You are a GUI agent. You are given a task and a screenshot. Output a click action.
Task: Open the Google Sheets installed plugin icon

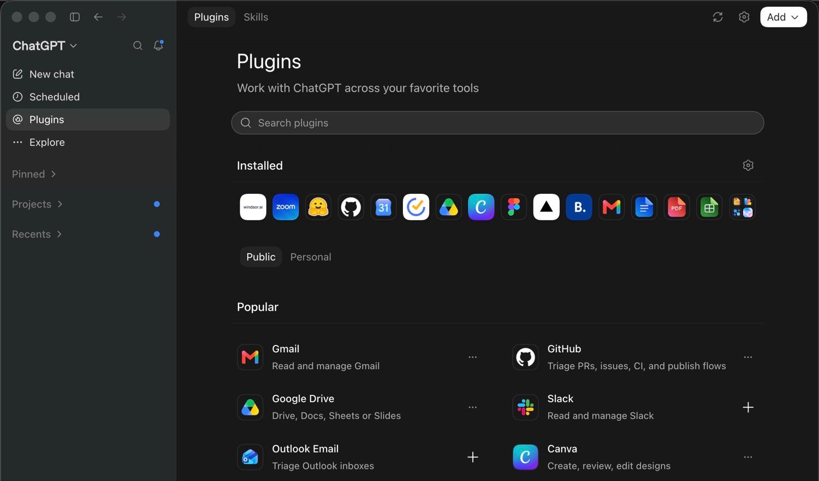click(709, 207)
